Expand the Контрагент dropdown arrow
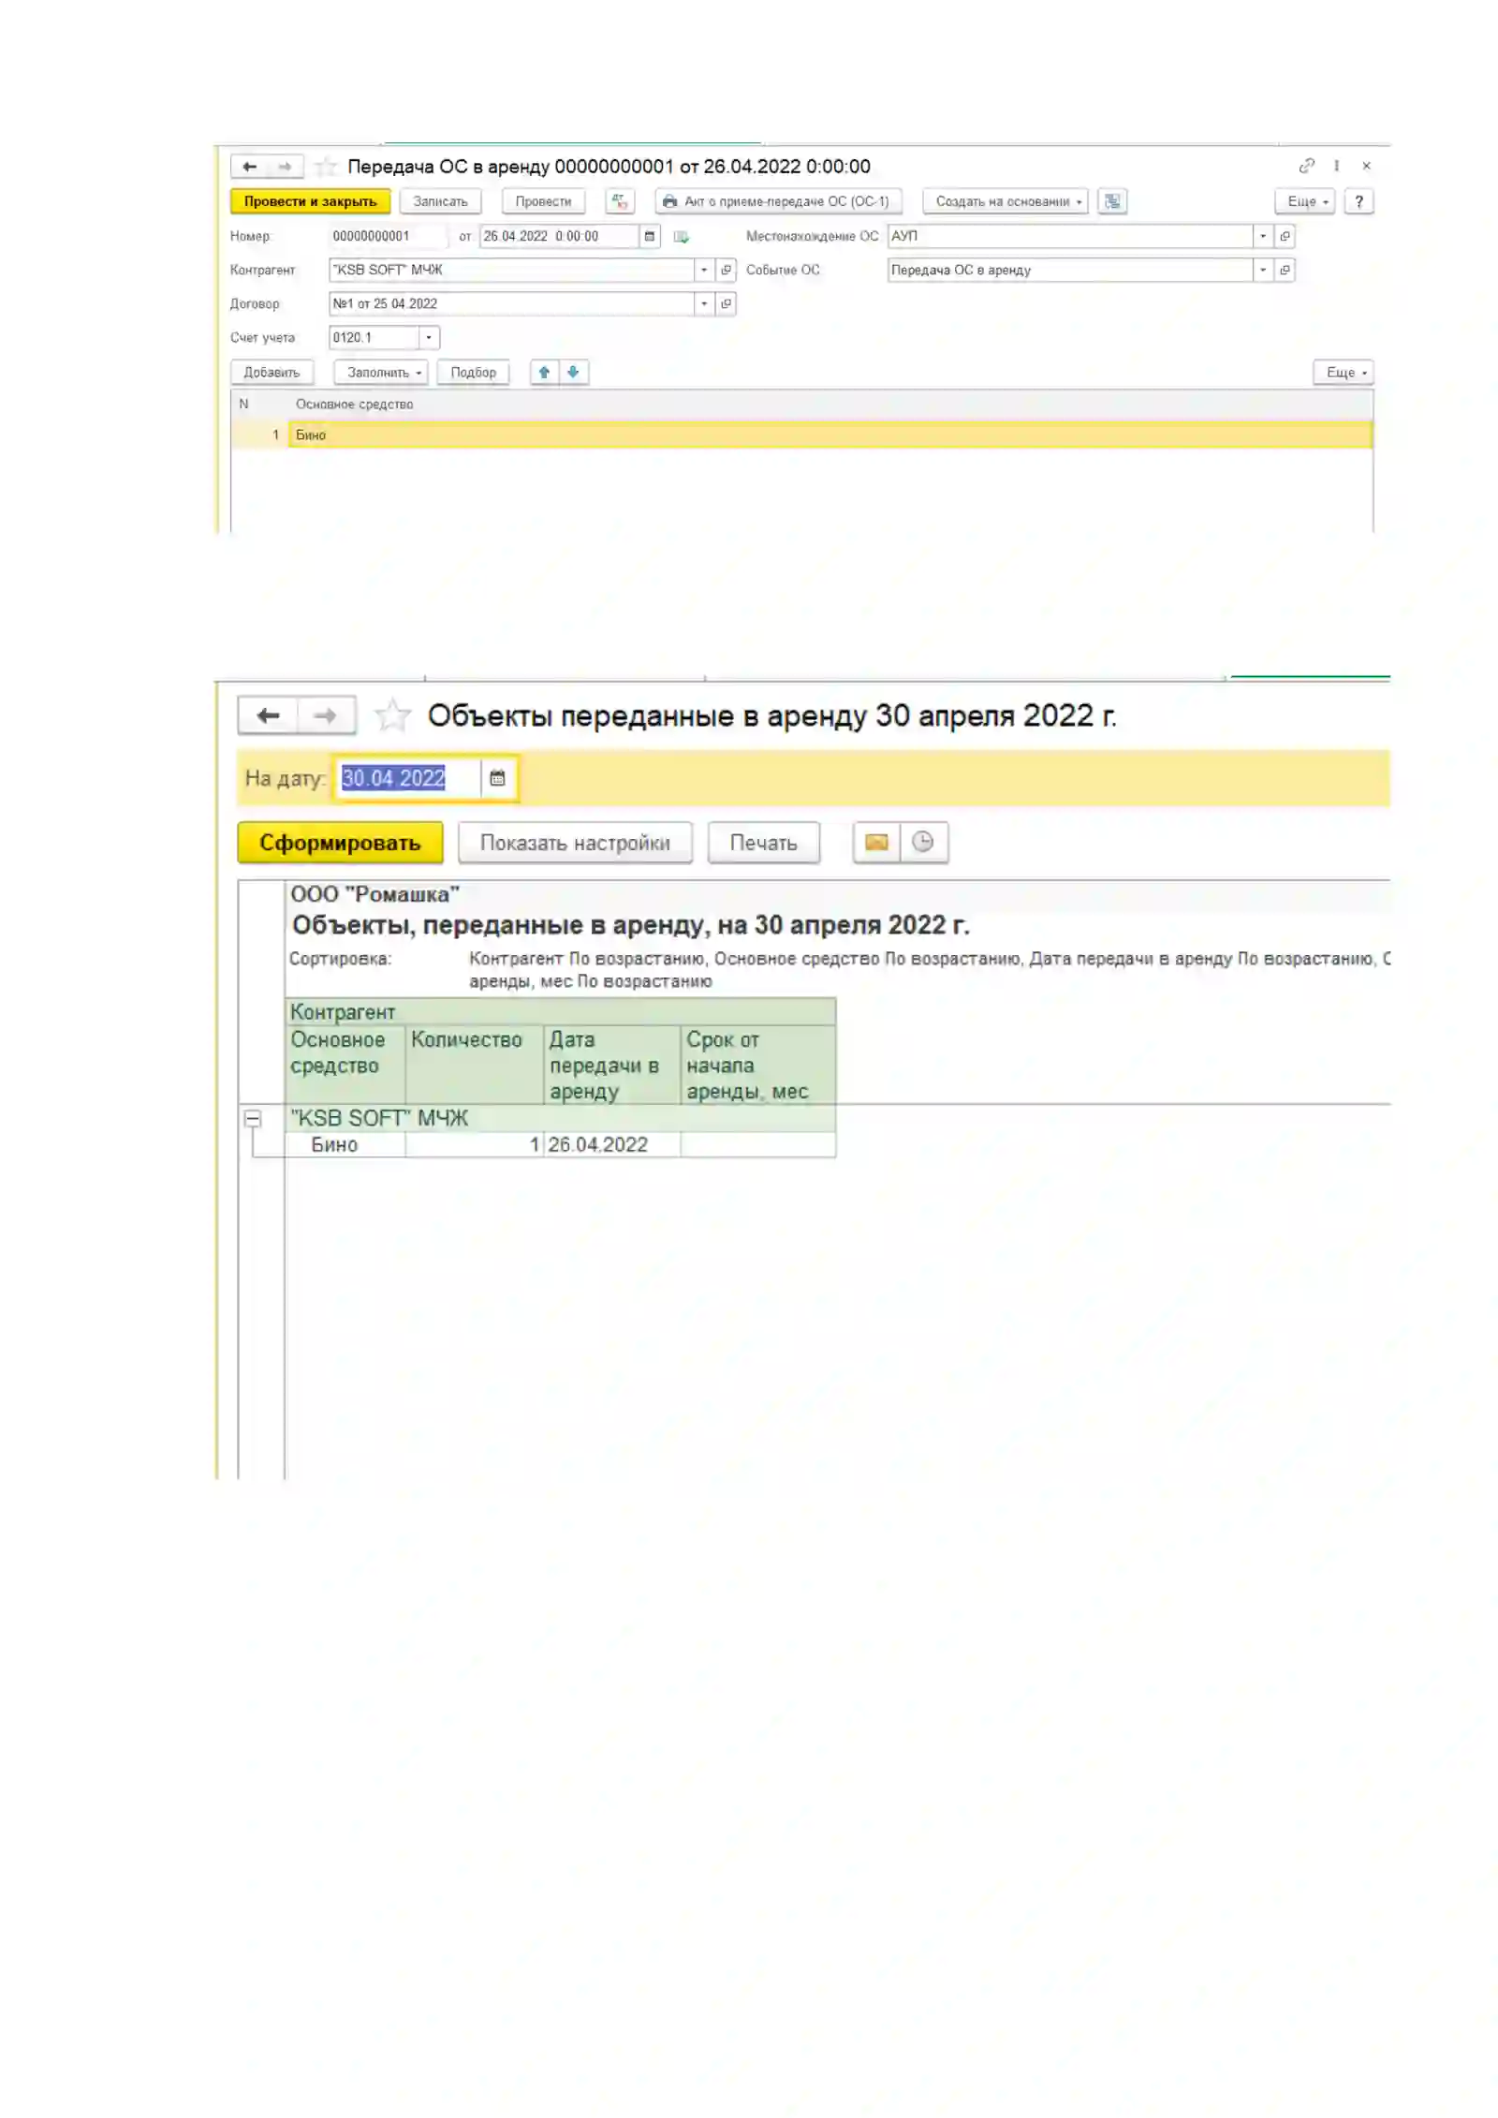This screenshot has width=1498, height=2118. [x=704, y=271]
